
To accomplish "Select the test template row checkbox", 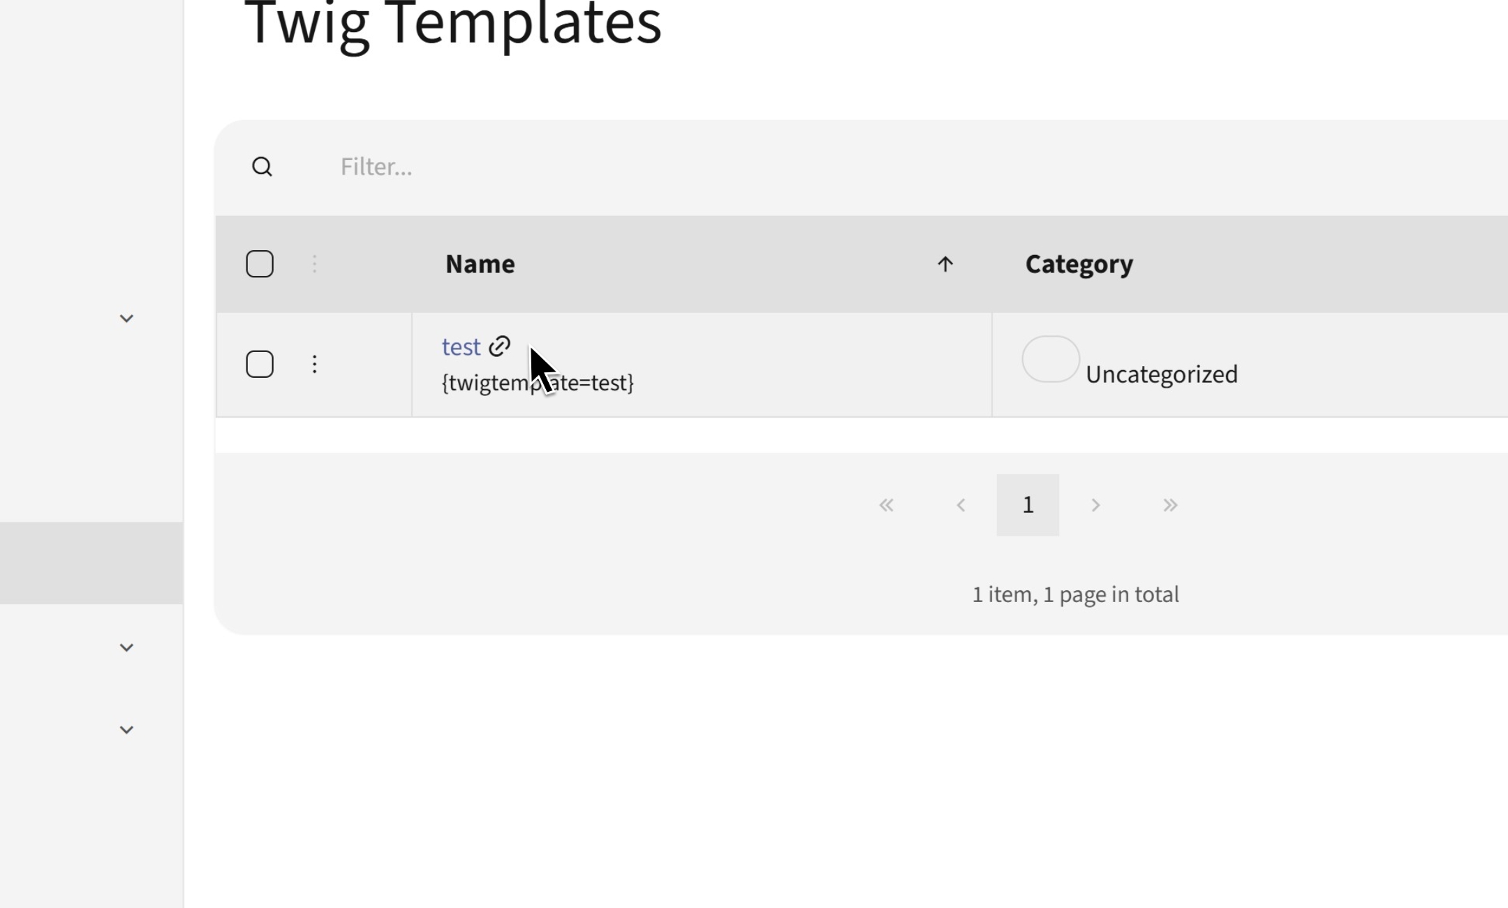I will point(260,364).
